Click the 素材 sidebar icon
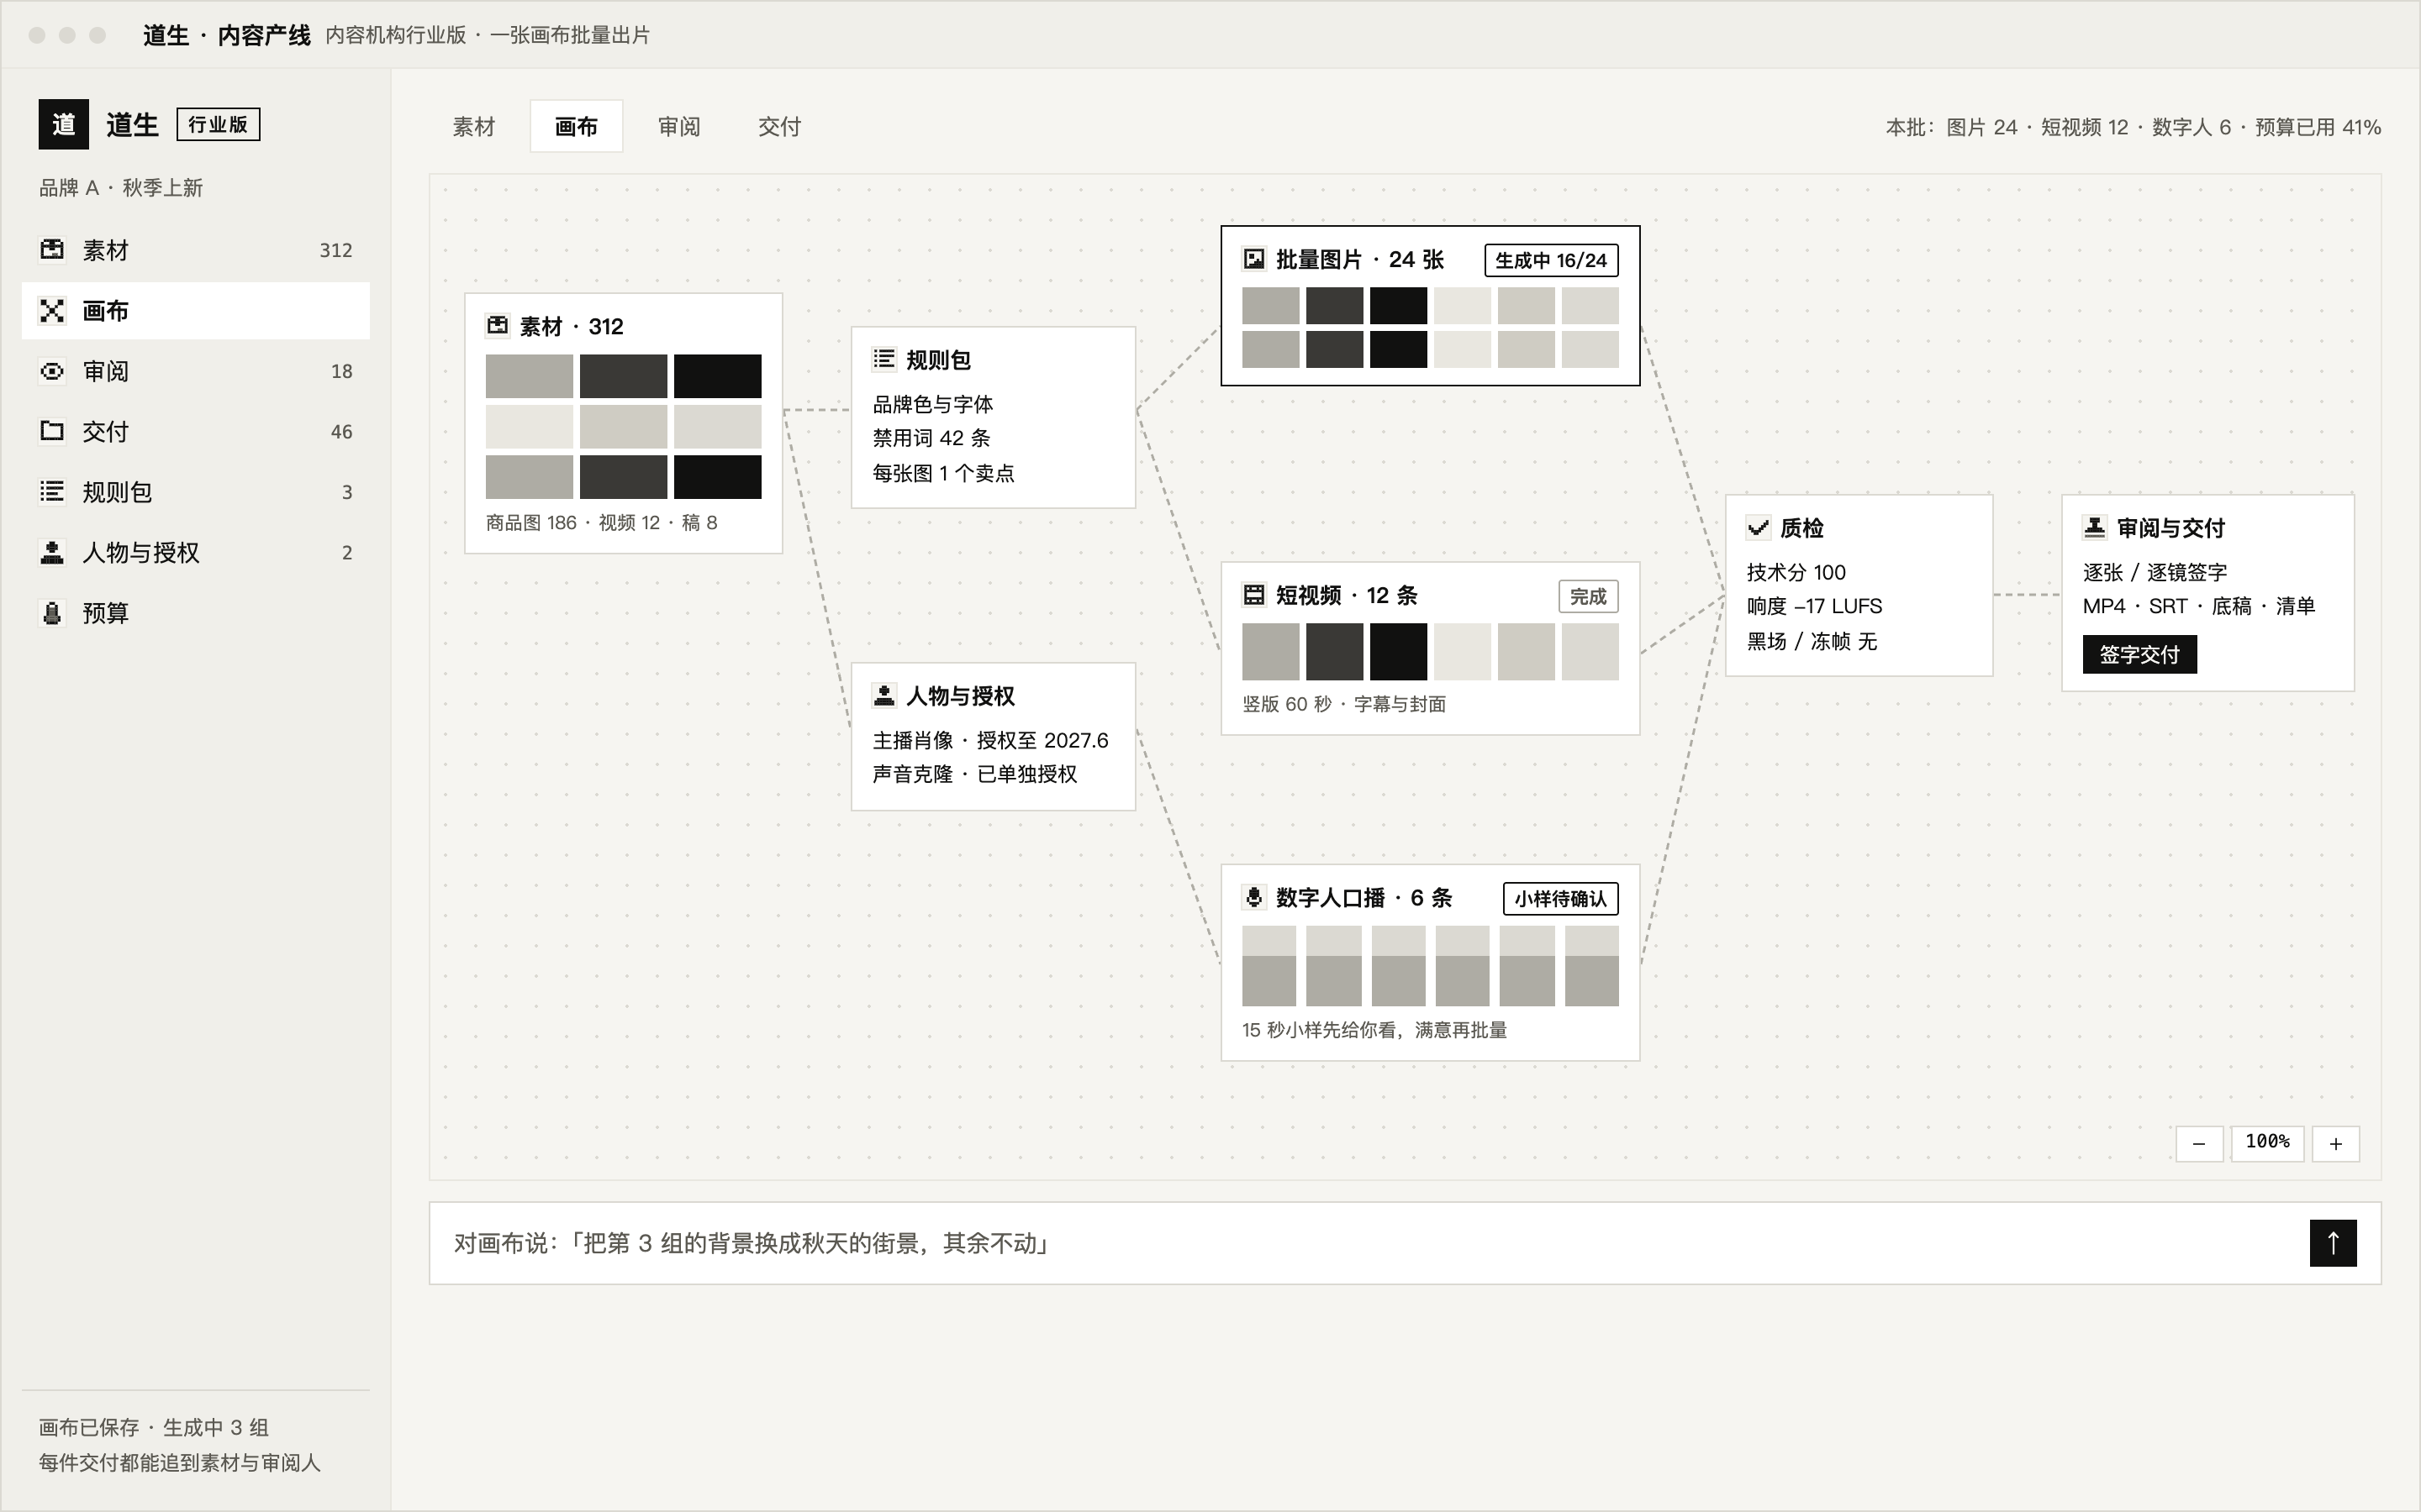Viewport: 2421px width, 1512px height. [x=52, y=249]
